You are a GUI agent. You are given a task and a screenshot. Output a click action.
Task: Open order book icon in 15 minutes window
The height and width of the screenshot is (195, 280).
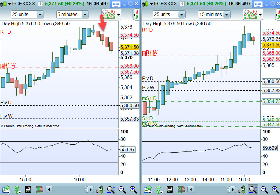coord(181,189)
